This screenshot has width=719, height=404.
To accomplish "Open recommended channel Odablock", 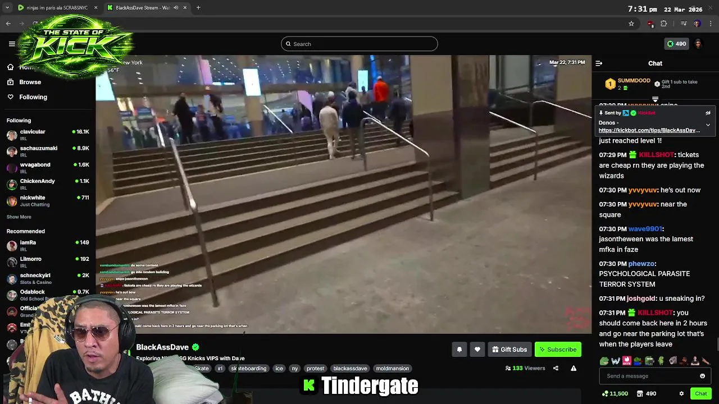I will click(48, 295).
